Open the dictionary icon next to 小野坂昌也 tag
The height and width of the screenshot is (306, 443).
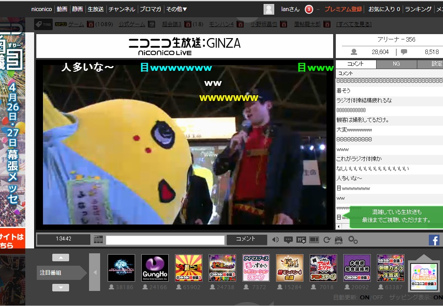point(284,24)
